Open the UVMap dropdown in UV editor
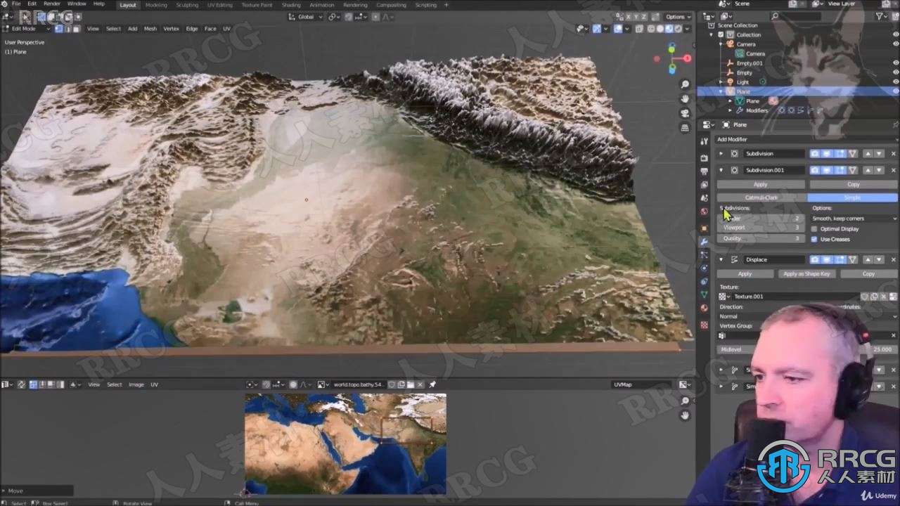 coord(641,384)
